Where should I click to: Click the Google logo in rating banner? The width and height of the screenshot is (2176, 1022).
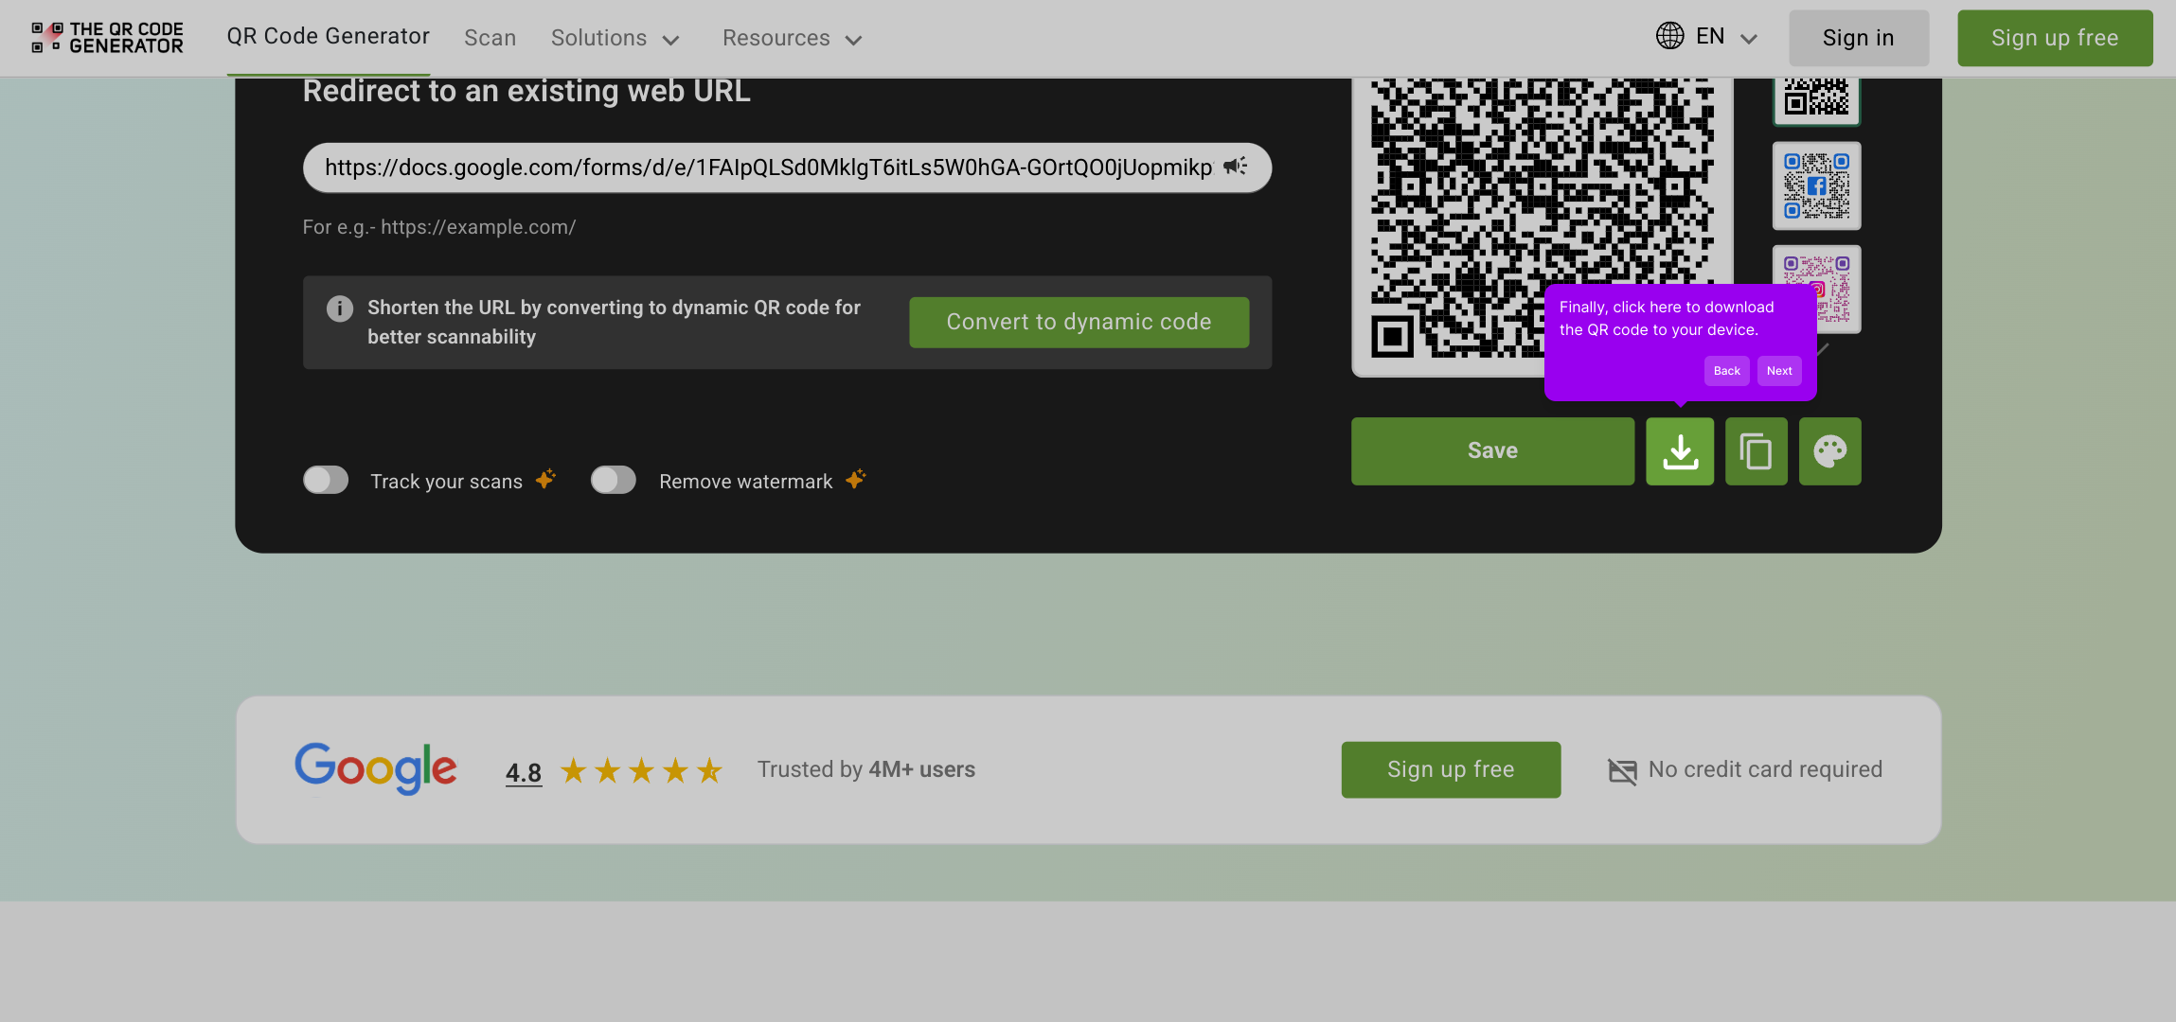click(376, 768)
